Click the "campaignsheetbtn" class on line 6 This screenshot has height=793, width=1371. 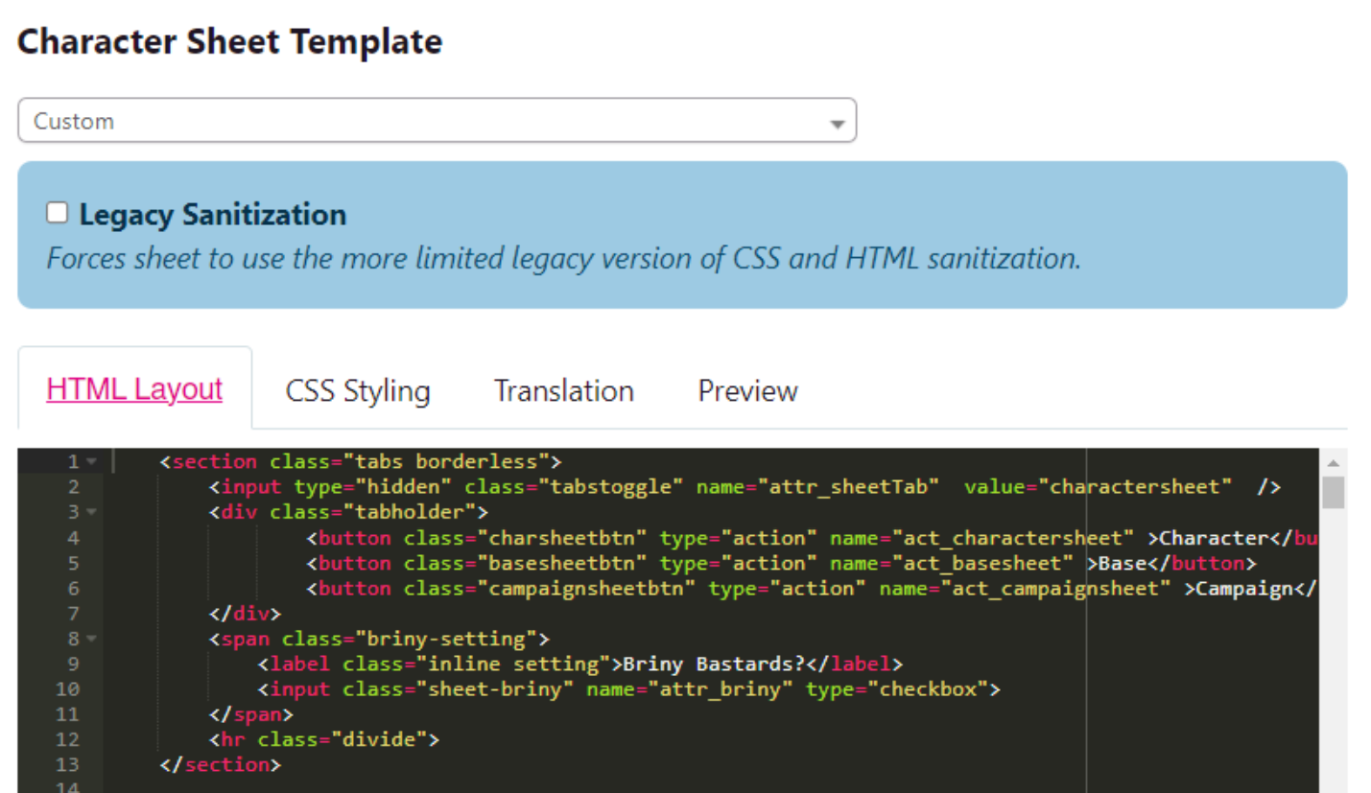point(592,588)
